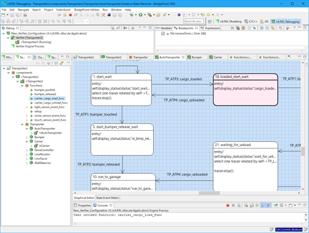This screenshot has width=309, height=233.
Task: Click the Suspend icon in main toolbar
Action: (x=65, y=15)
